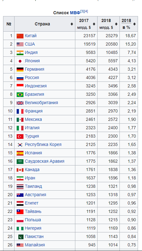Select Russia's 2018 value 4227

[113, 77]
